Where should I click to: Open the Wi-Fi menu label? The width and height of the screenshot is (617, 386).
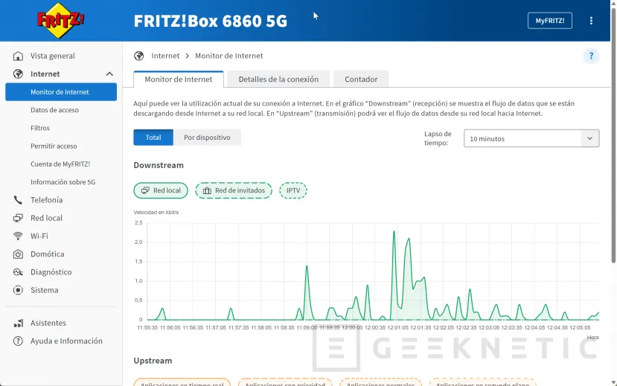pyautogui.click(x=39, y=236)
